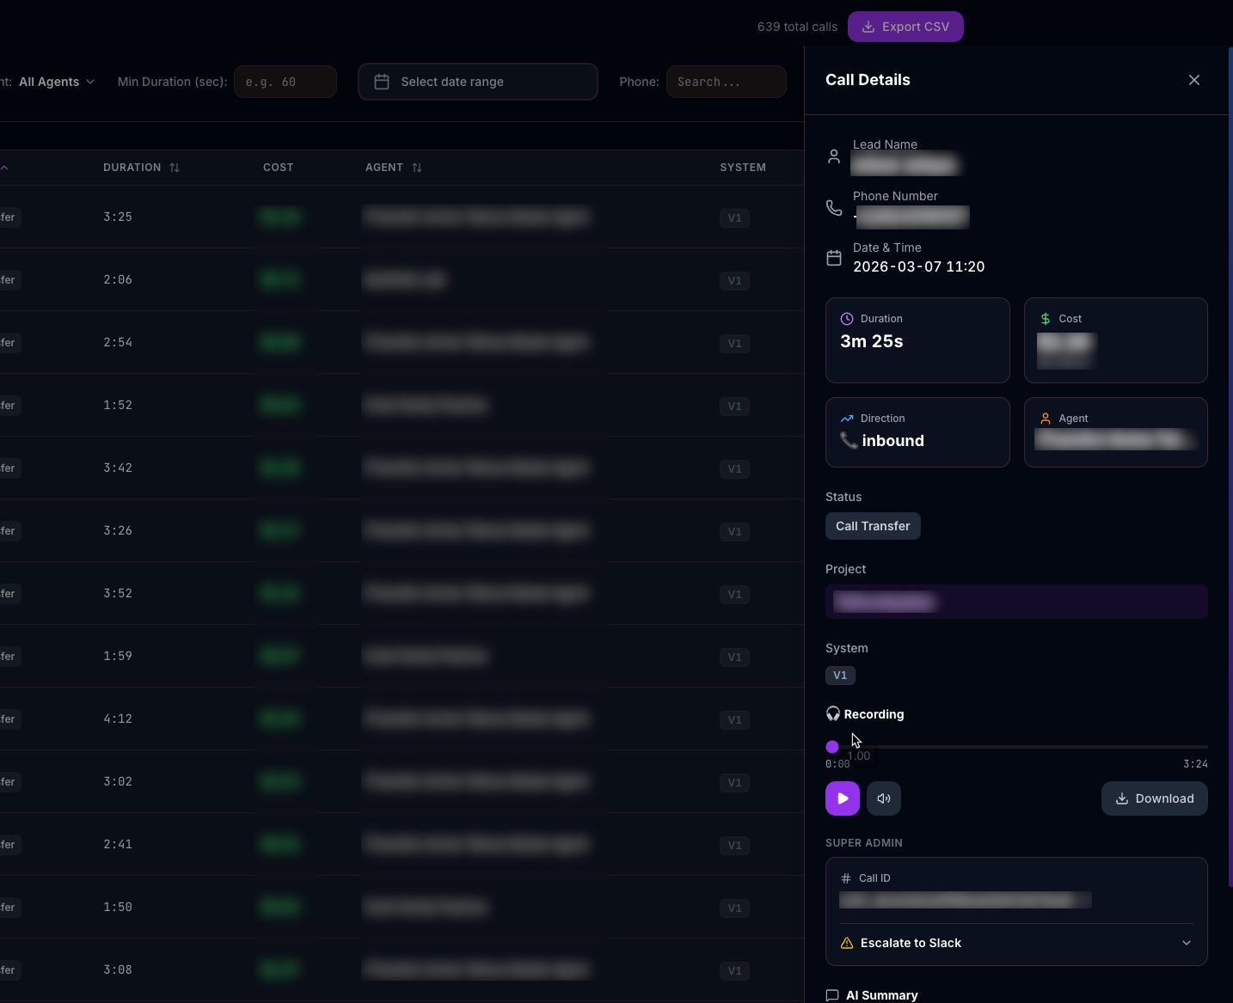The image size is (1233, 1003).
Task: Click the calendar icon beside Date & Time
Action: 834,258
